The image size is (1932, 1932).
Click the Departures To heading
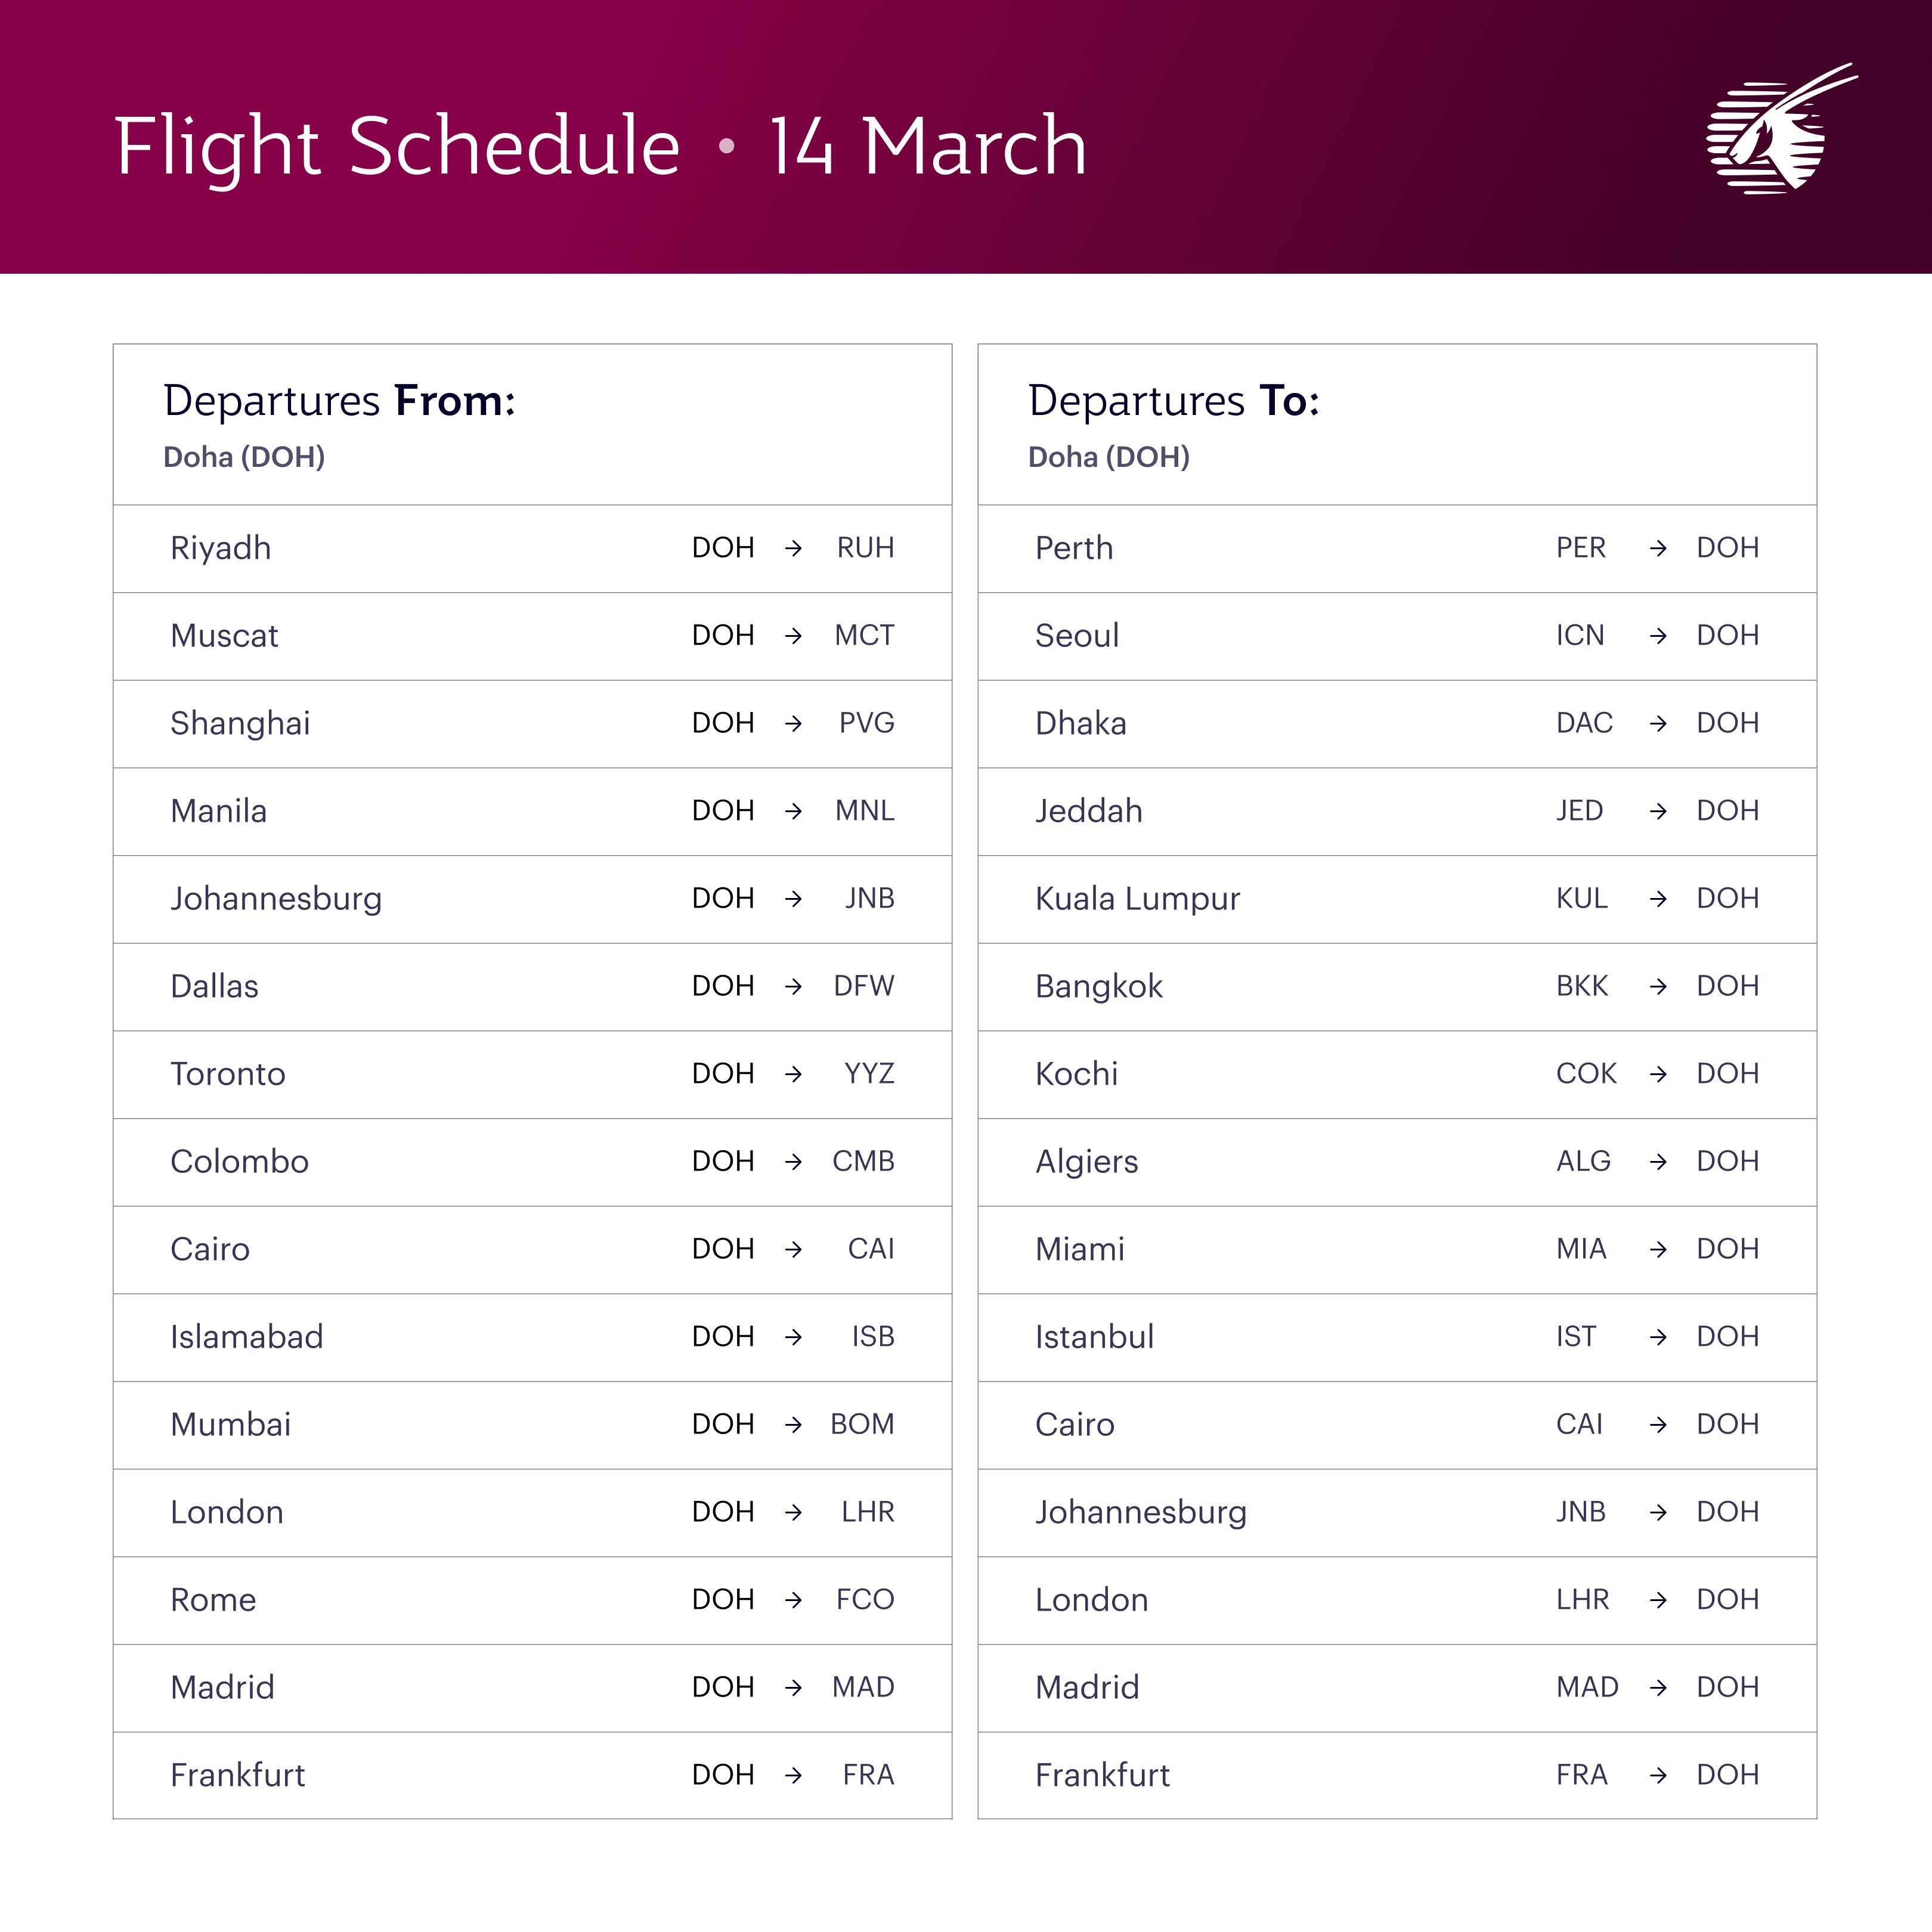[1173, 401]
